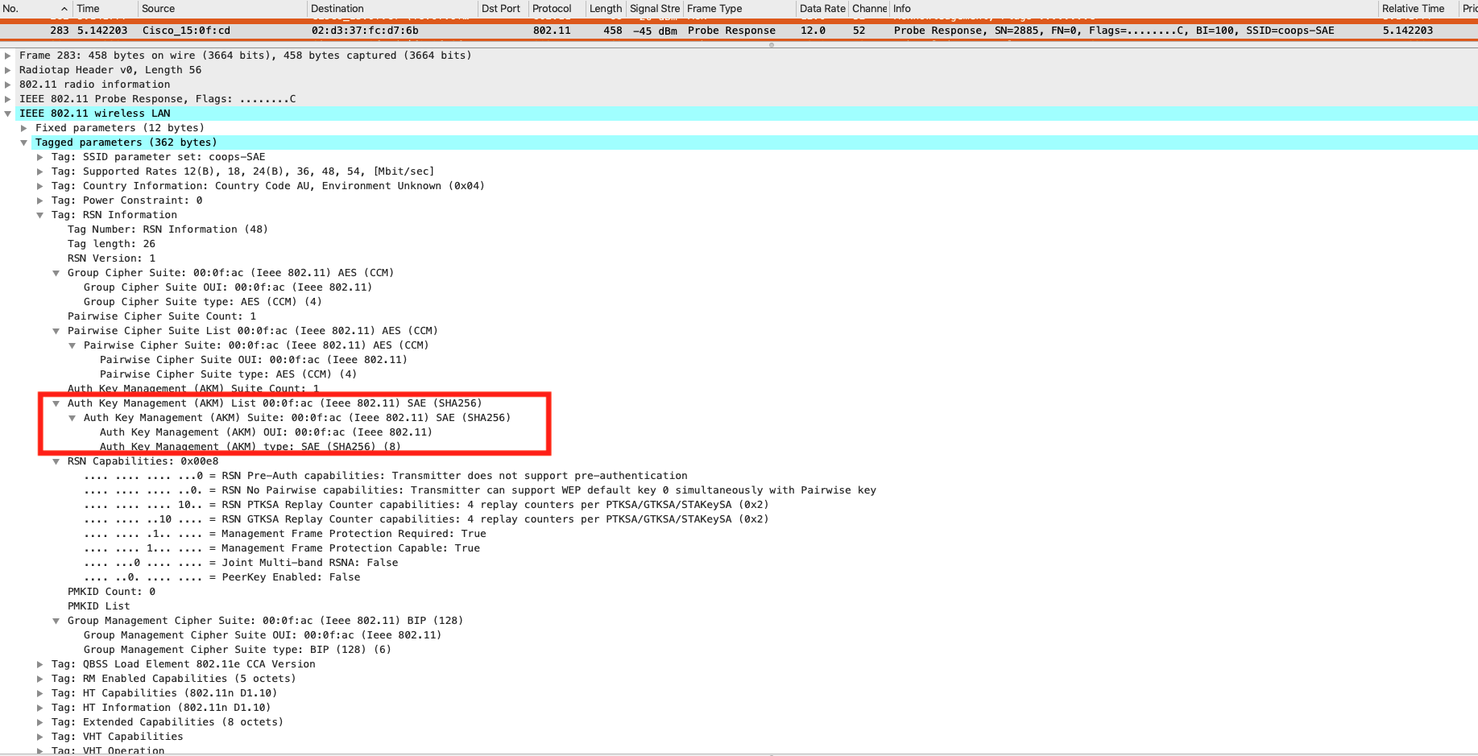This screenshot has height=756, width=1478.
Task: Sort by the Source column header
Action: pos(159,9)
